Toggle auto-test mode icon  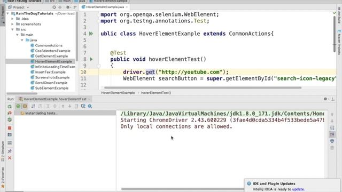(x=10, y=119)
